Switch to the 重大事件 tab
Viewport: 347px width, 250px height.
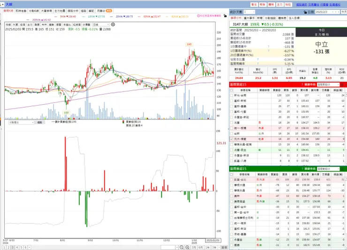(249, 18)
